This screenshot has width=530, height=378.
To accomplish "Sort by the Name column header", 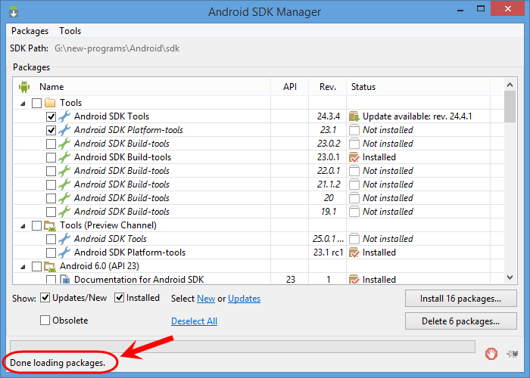I will point(142,87).
